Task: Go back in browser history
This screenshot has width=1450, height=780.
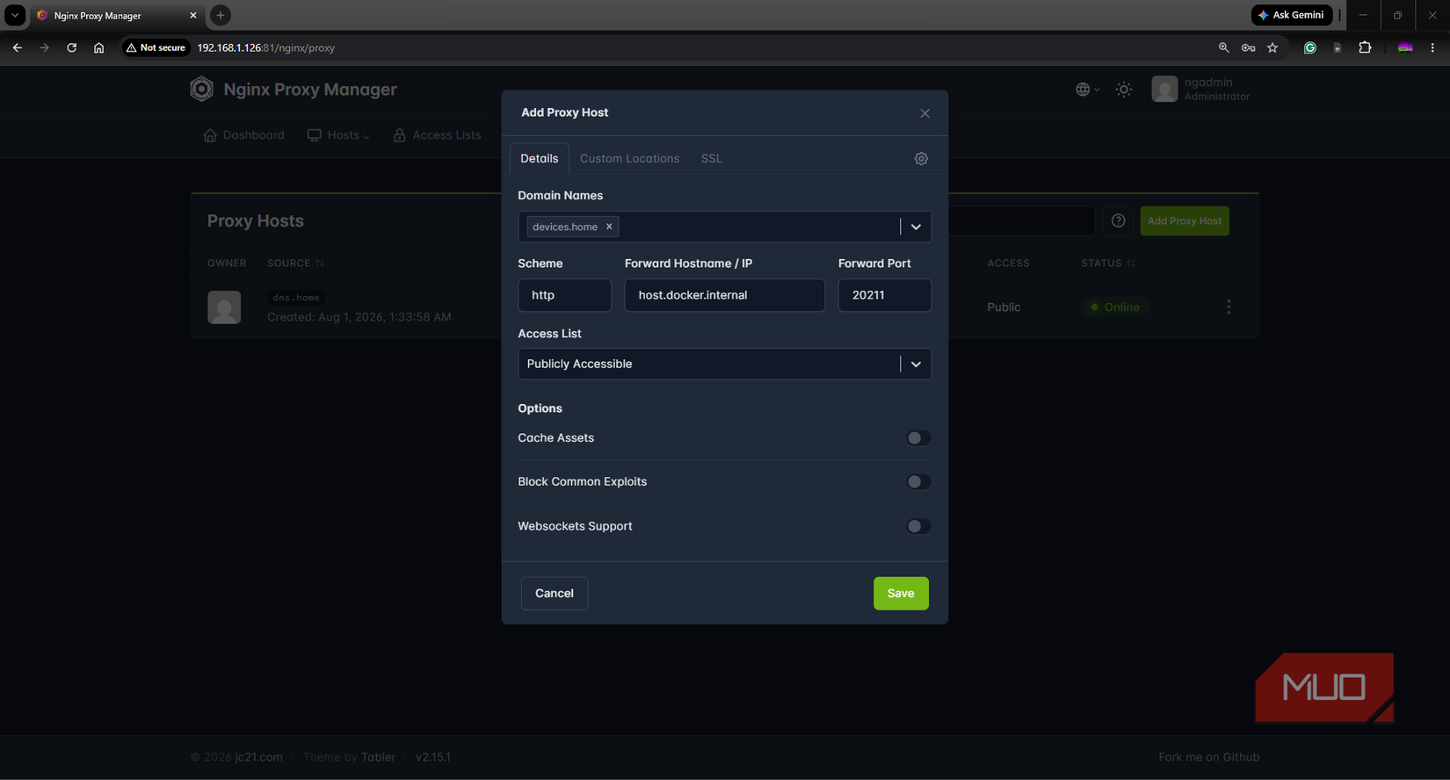Action: pos(18,47)
